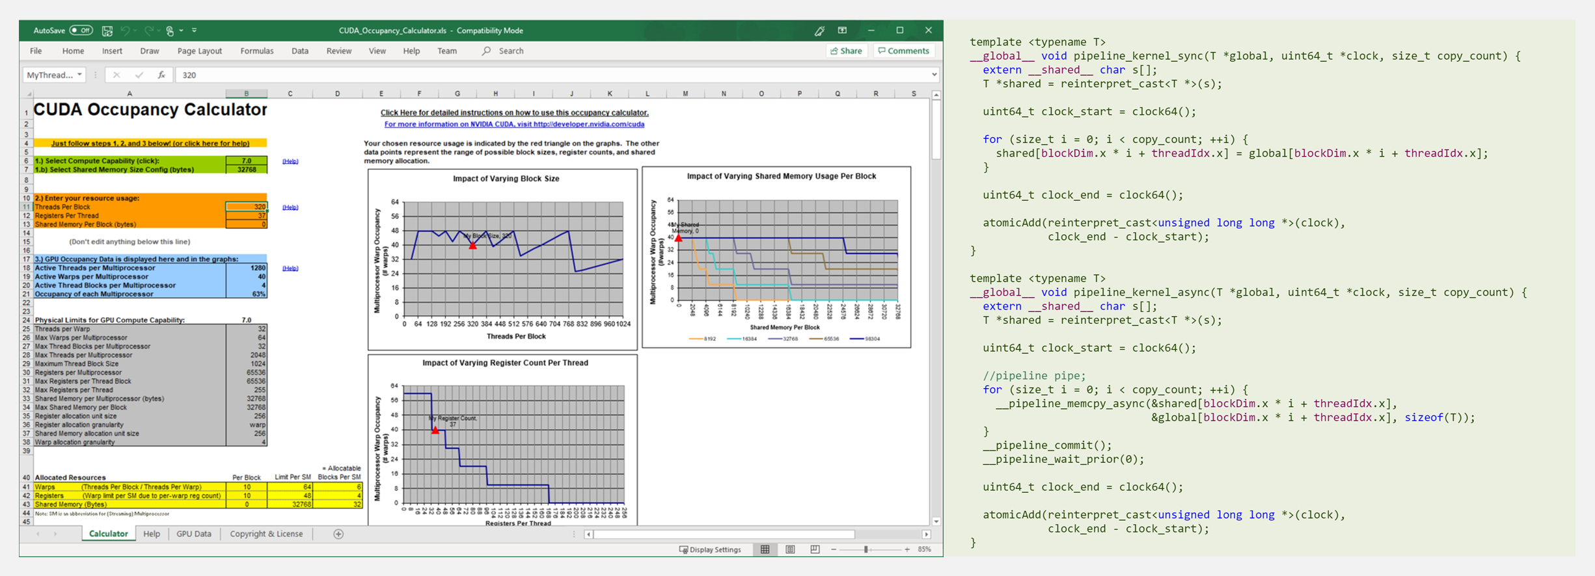Select the Threads Per Block cell 320
This screenshot has height=576, width=1595.
coord(247,207)
